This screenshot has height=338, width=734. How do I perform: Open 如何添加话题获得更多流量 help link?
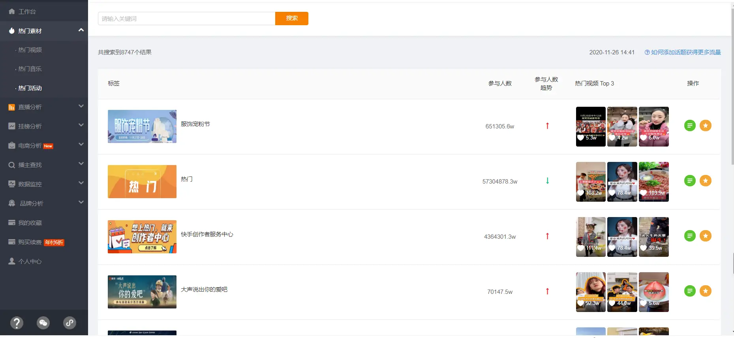click(683, 52)
